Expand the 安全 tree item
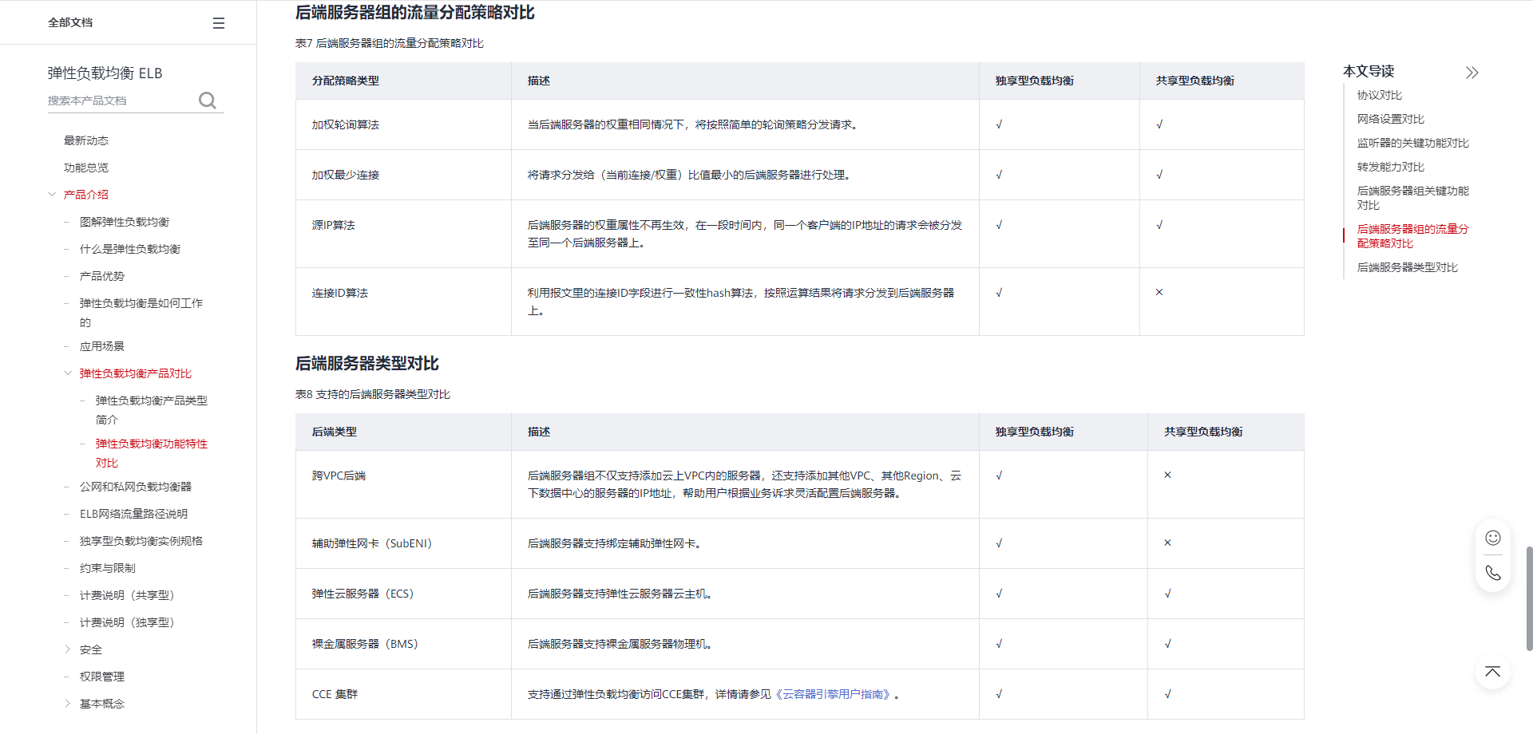Image resolution: width=1533 pixels, height=734 pixels. 68,649
